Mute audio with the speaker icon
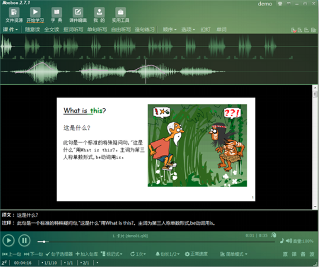The width and height of the screenshot is (319, 267). [289, 241]
